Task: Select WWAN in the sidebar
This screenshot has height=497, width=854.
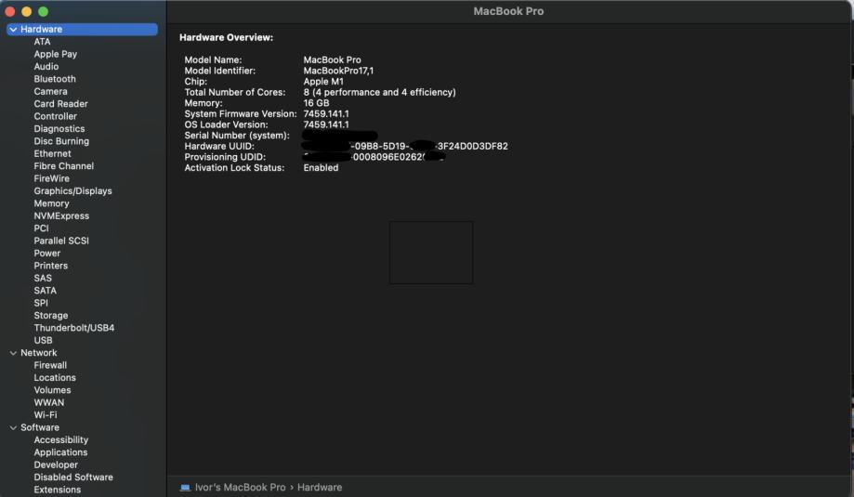Action: click(x=49, y=403)
